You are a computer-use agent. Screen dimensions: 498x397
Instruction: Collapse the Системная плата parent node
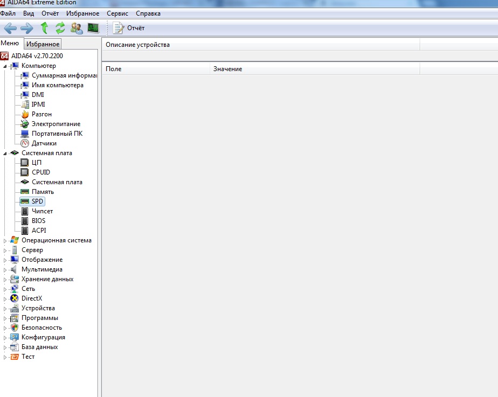(5, 154)
